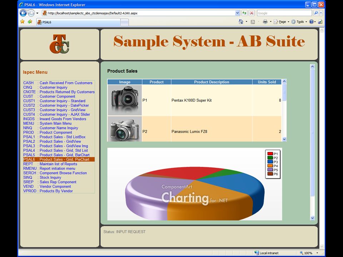Viewport: 343px width, 257px height.
Task: Click the Stop loading red X icon
Action: 252,13
